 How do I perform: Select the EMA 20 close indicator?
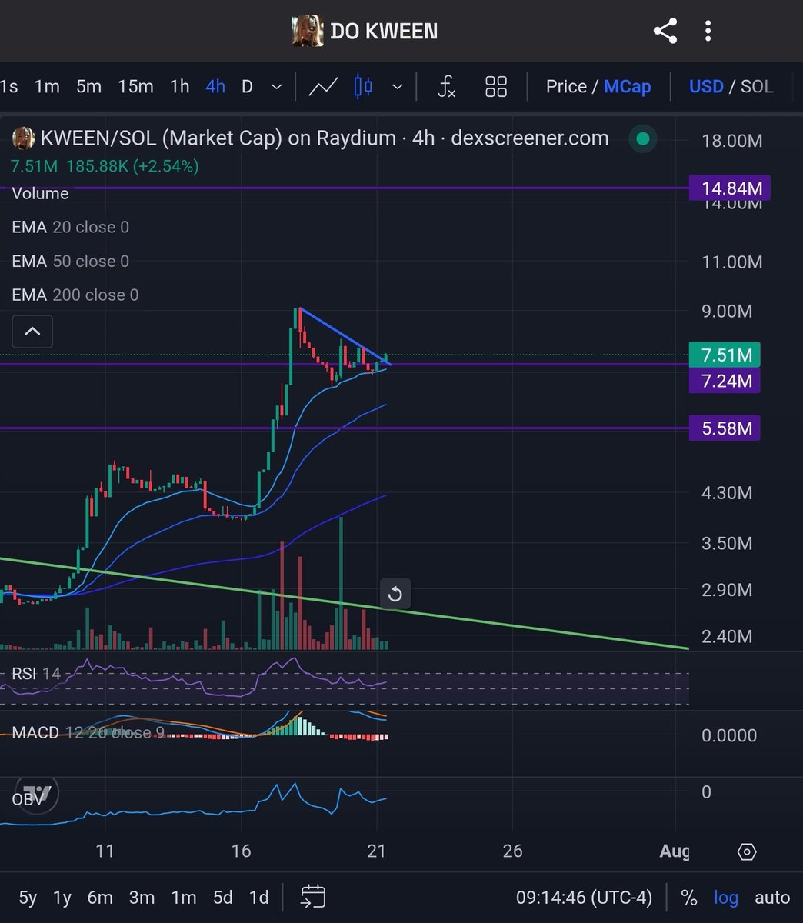(70, 227)
